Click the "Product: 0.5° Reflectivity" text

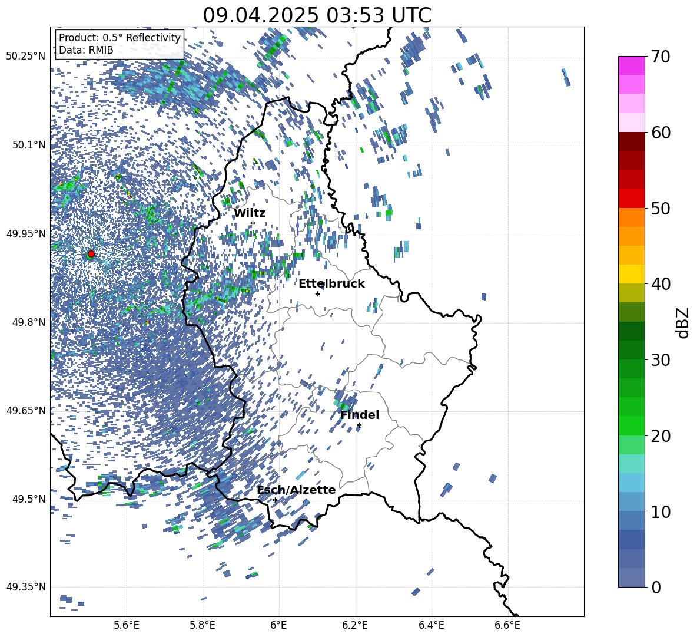[x=120, y=38]
